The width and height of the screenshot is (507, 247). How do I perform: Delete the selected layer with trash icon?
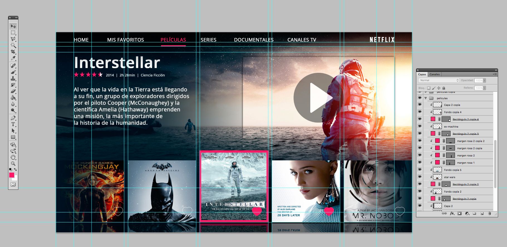tap(489, 213)
